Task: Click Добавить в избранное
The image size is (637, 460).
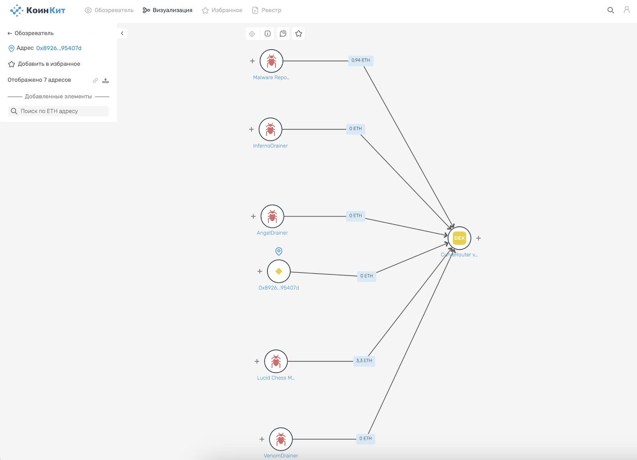Action: tap(44, 64)
